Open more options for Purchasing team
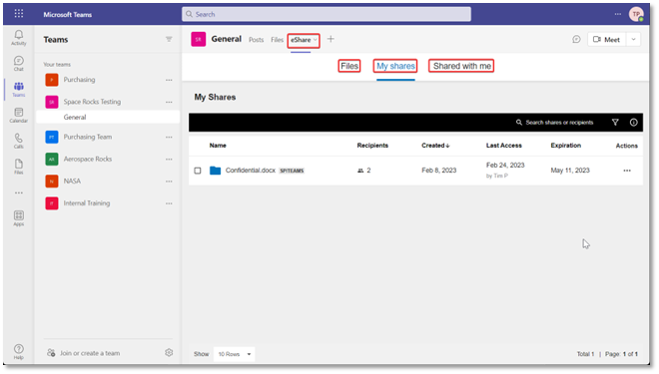This screenshot has height=374, width=659. click(169, 80)
